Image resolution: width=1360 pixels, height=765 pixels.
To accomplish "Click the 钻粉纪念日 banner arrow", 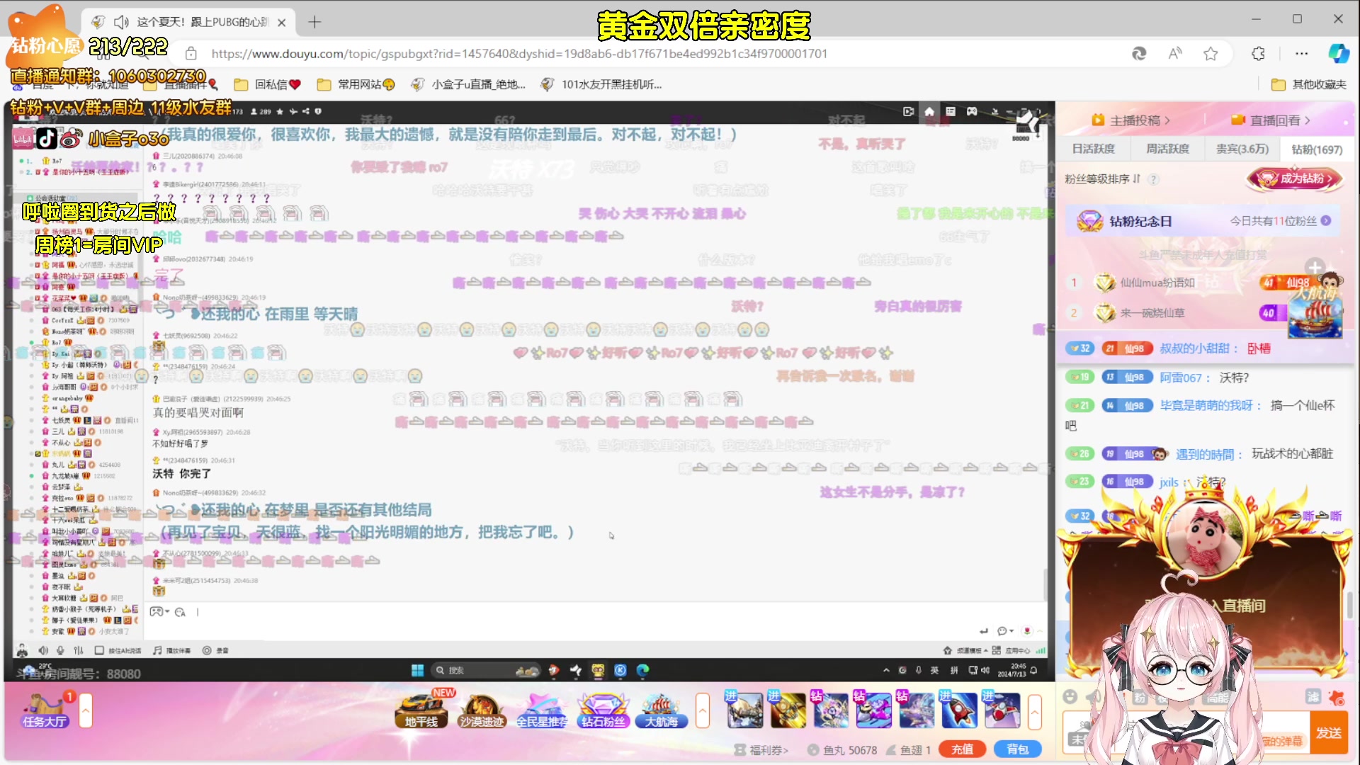I will coord(1326,221).
